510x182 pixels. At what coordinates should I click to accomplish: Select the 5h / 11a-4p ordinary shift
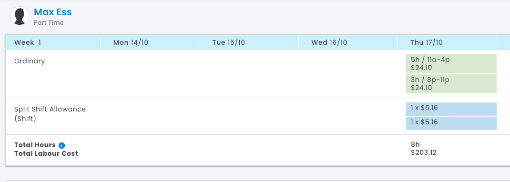pyautogui.click(x=451, y=64)
